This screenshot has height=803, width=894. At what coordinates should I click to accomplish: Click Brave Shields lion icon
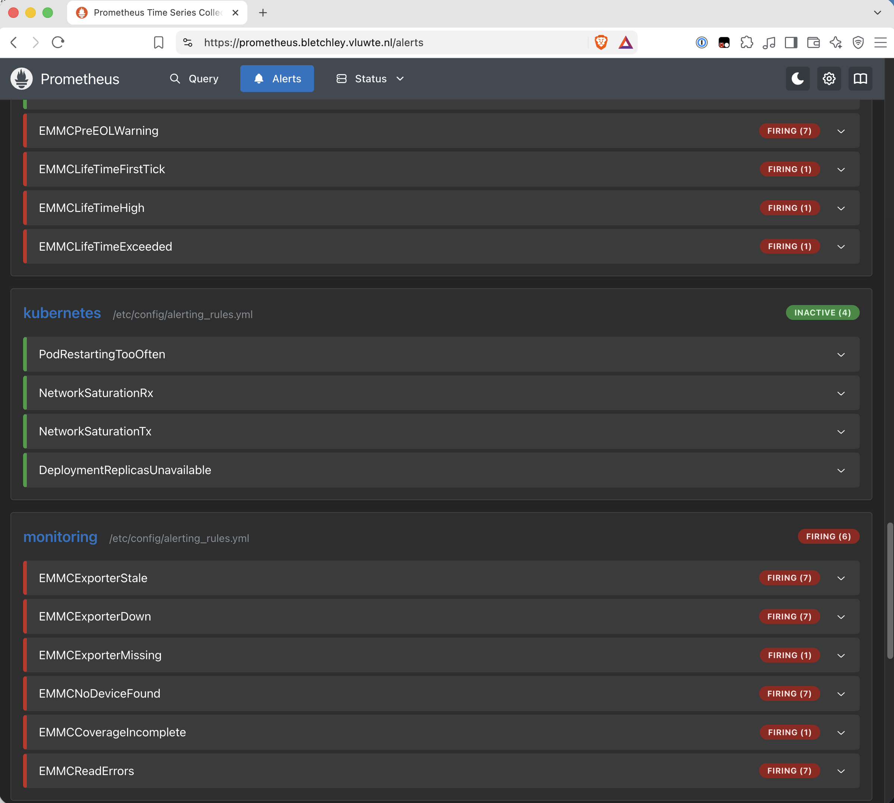tap(601, 42)
